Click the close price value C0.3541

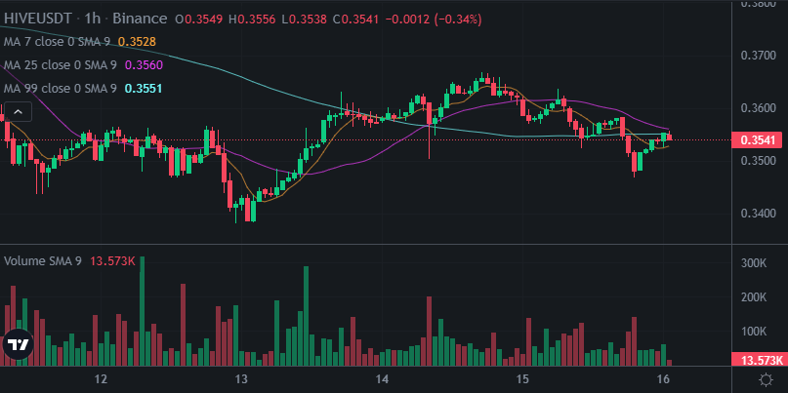356,20
